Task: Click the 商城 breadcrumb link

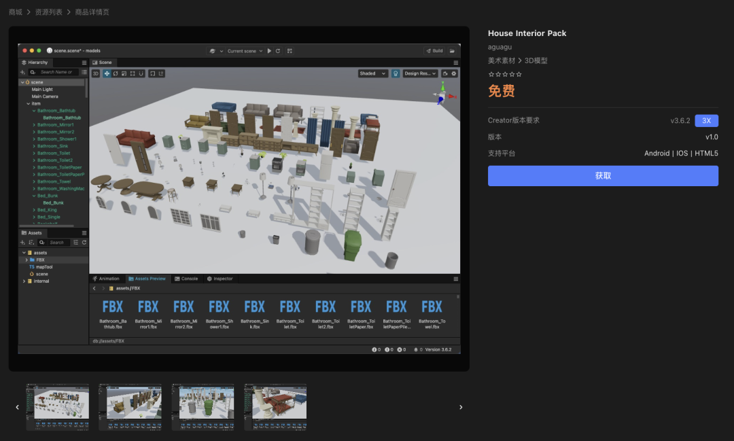Action: coord(16,12)
